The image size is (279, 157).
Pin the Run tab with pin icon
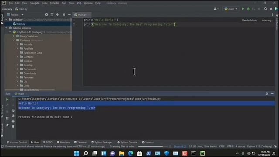pos(7,125)
